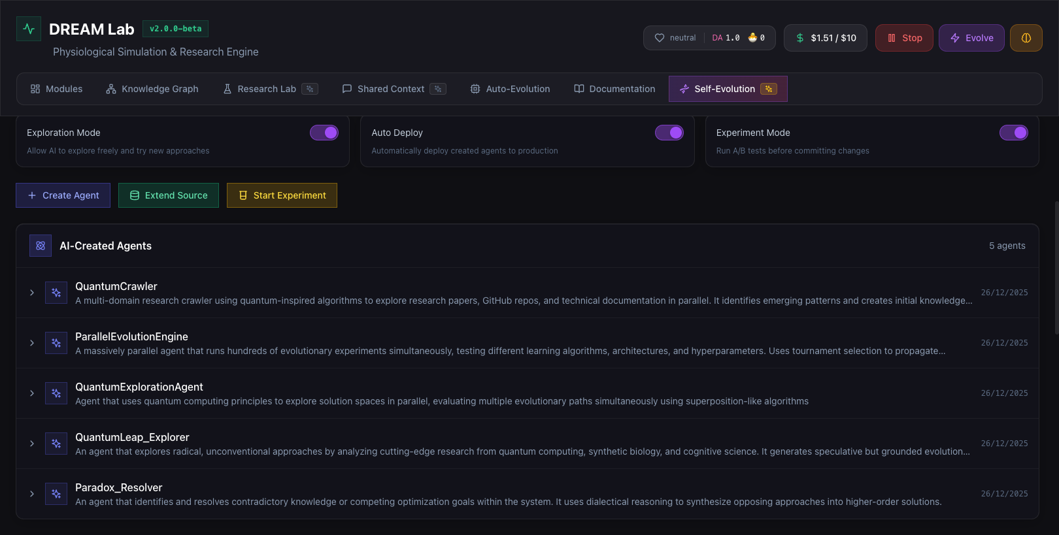Click the AI-Created Agents atom icon

(x=41, y=246)
